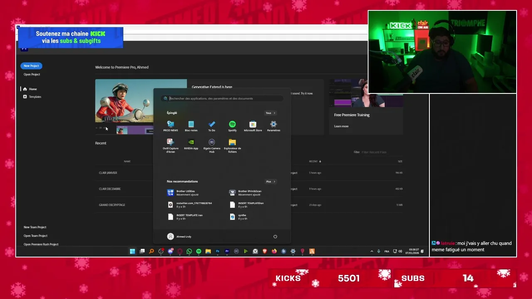Open Spotify from taskbar

(199, 251)
